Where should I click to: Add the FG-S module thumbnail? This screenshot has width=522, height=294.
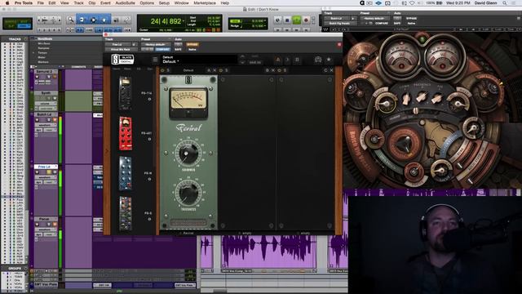point(125,213)
